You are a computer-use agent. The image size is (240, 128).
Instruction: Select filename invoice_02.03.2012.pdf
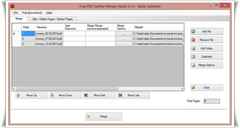coord(49,34)
